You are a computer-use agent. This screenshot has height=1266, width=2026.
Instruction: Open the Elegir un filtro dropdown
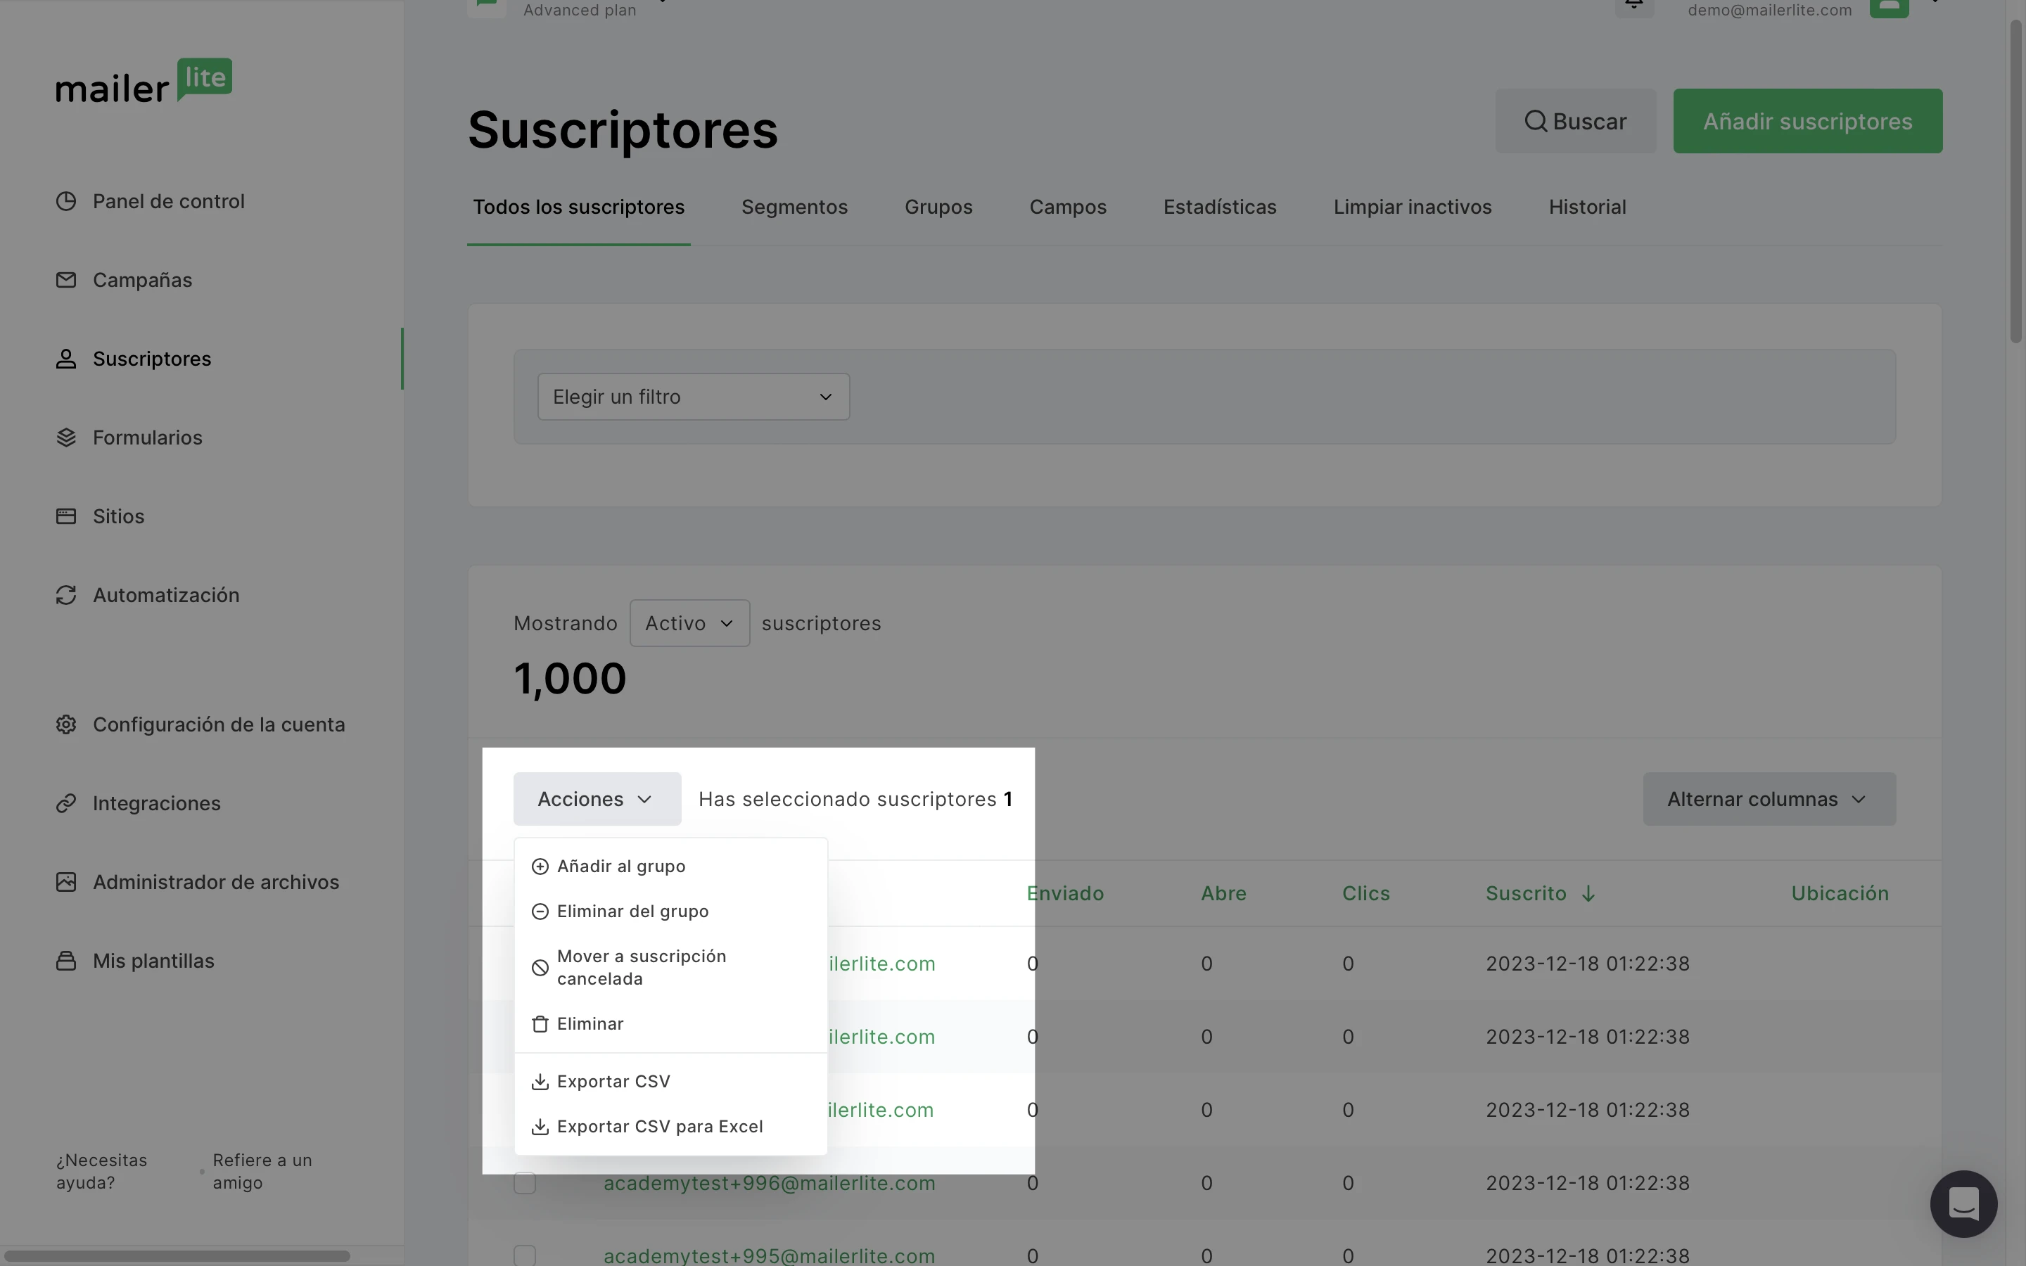tap(693, 397)
